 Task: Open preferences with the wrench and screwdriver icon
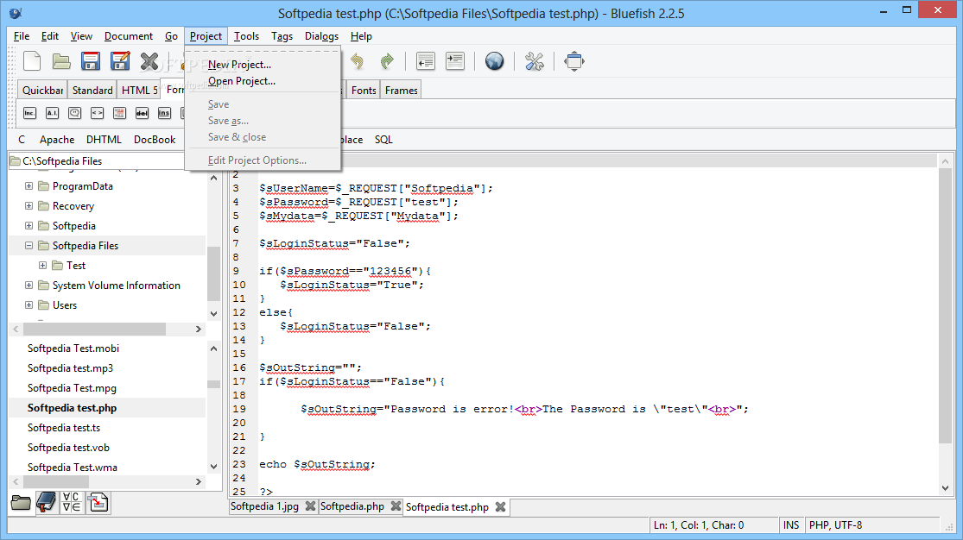[x=535, y=61]
